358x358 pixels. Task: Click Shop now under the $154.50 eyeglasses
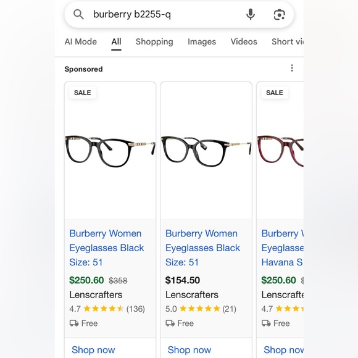(189, 350)
